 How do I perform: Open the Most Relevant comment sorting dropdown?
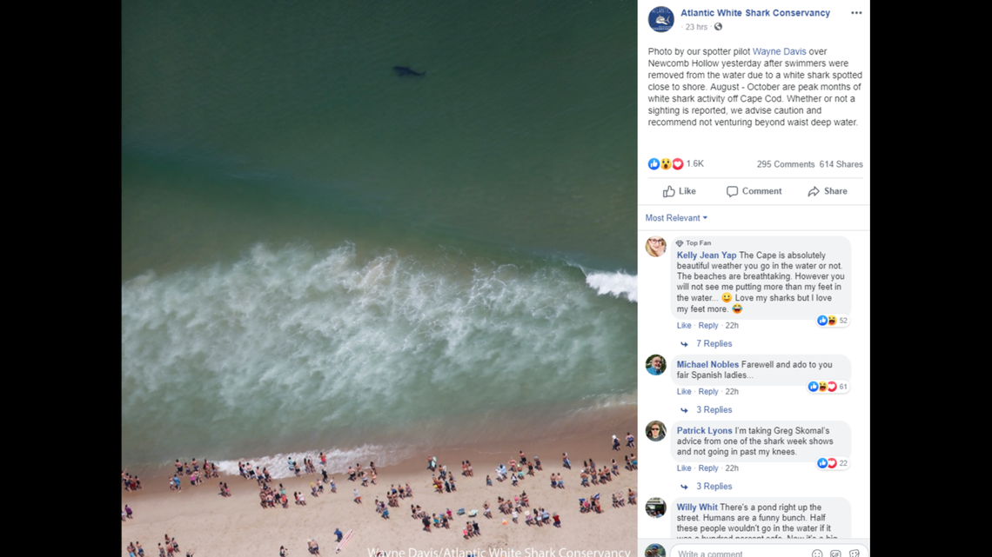(x=676, y=218)
